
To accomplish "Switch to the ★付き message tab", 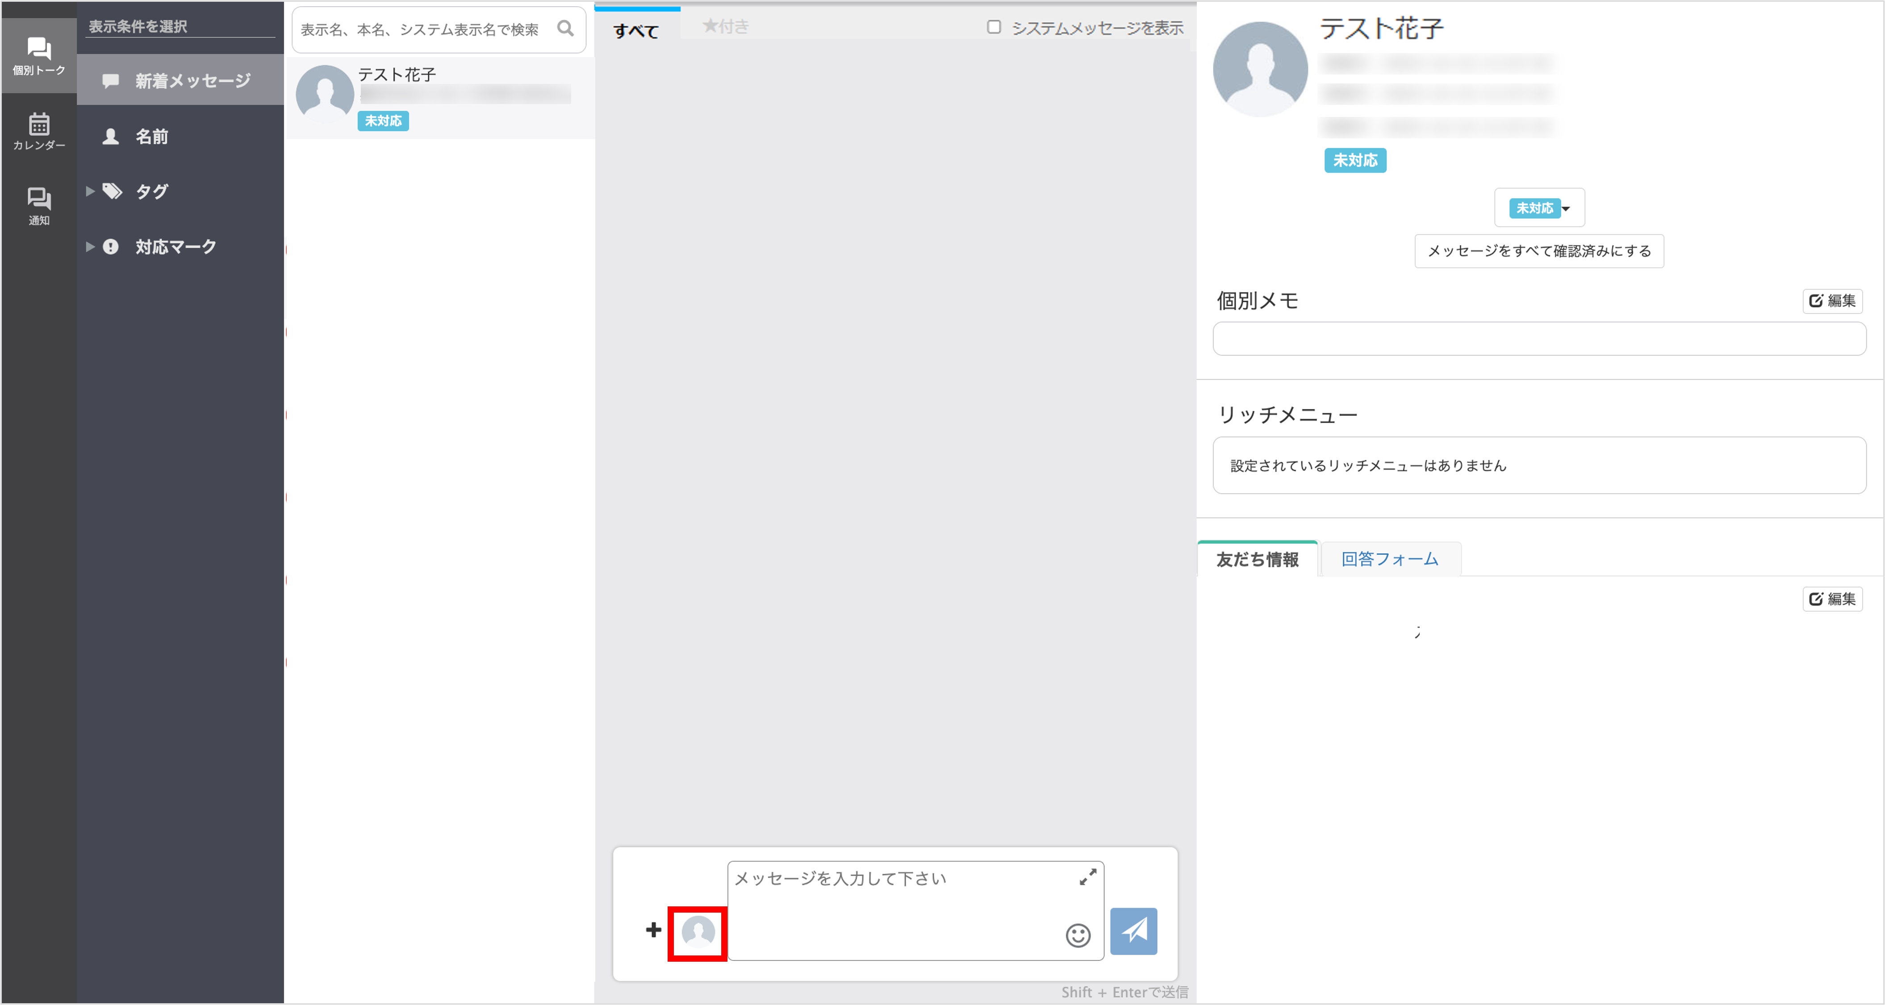I will pos(725,25).
